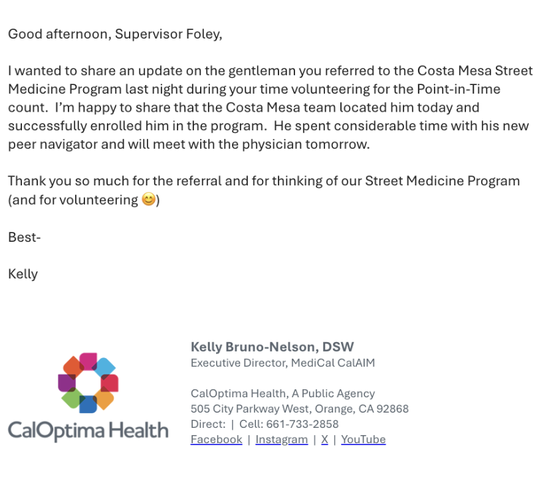Click the smiling face emoji
The image size is (545, 485).
coord(148,199)
